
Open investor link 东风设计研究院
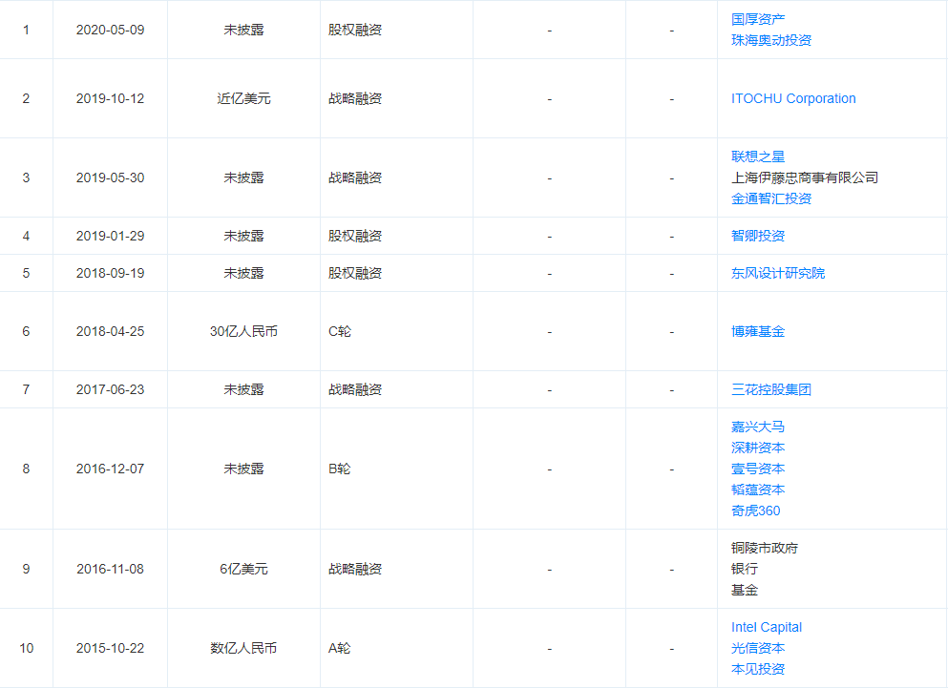(x=777, y=273)
